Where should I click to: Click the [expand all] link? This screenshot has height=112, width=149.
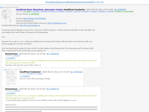(63, 2)
